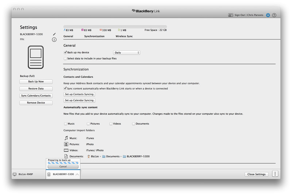Click the device storage usage bar
292x195 pixels.
115,27
